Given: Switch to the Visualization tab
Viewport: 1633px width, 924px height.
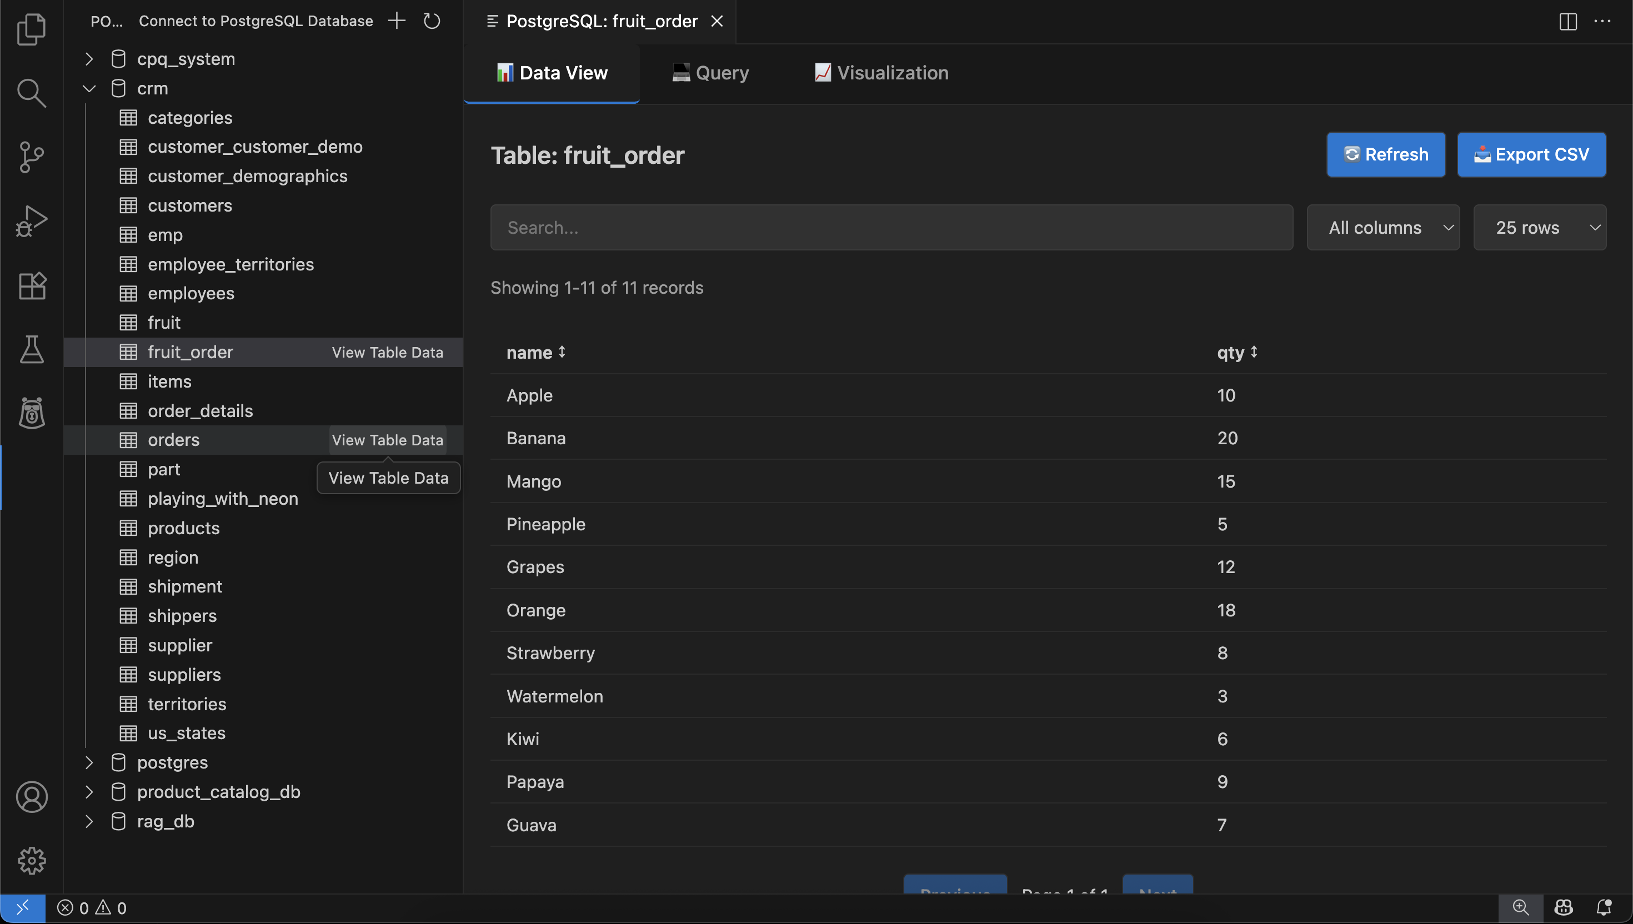Looking at the screenshot, I should tap(881, 73).
